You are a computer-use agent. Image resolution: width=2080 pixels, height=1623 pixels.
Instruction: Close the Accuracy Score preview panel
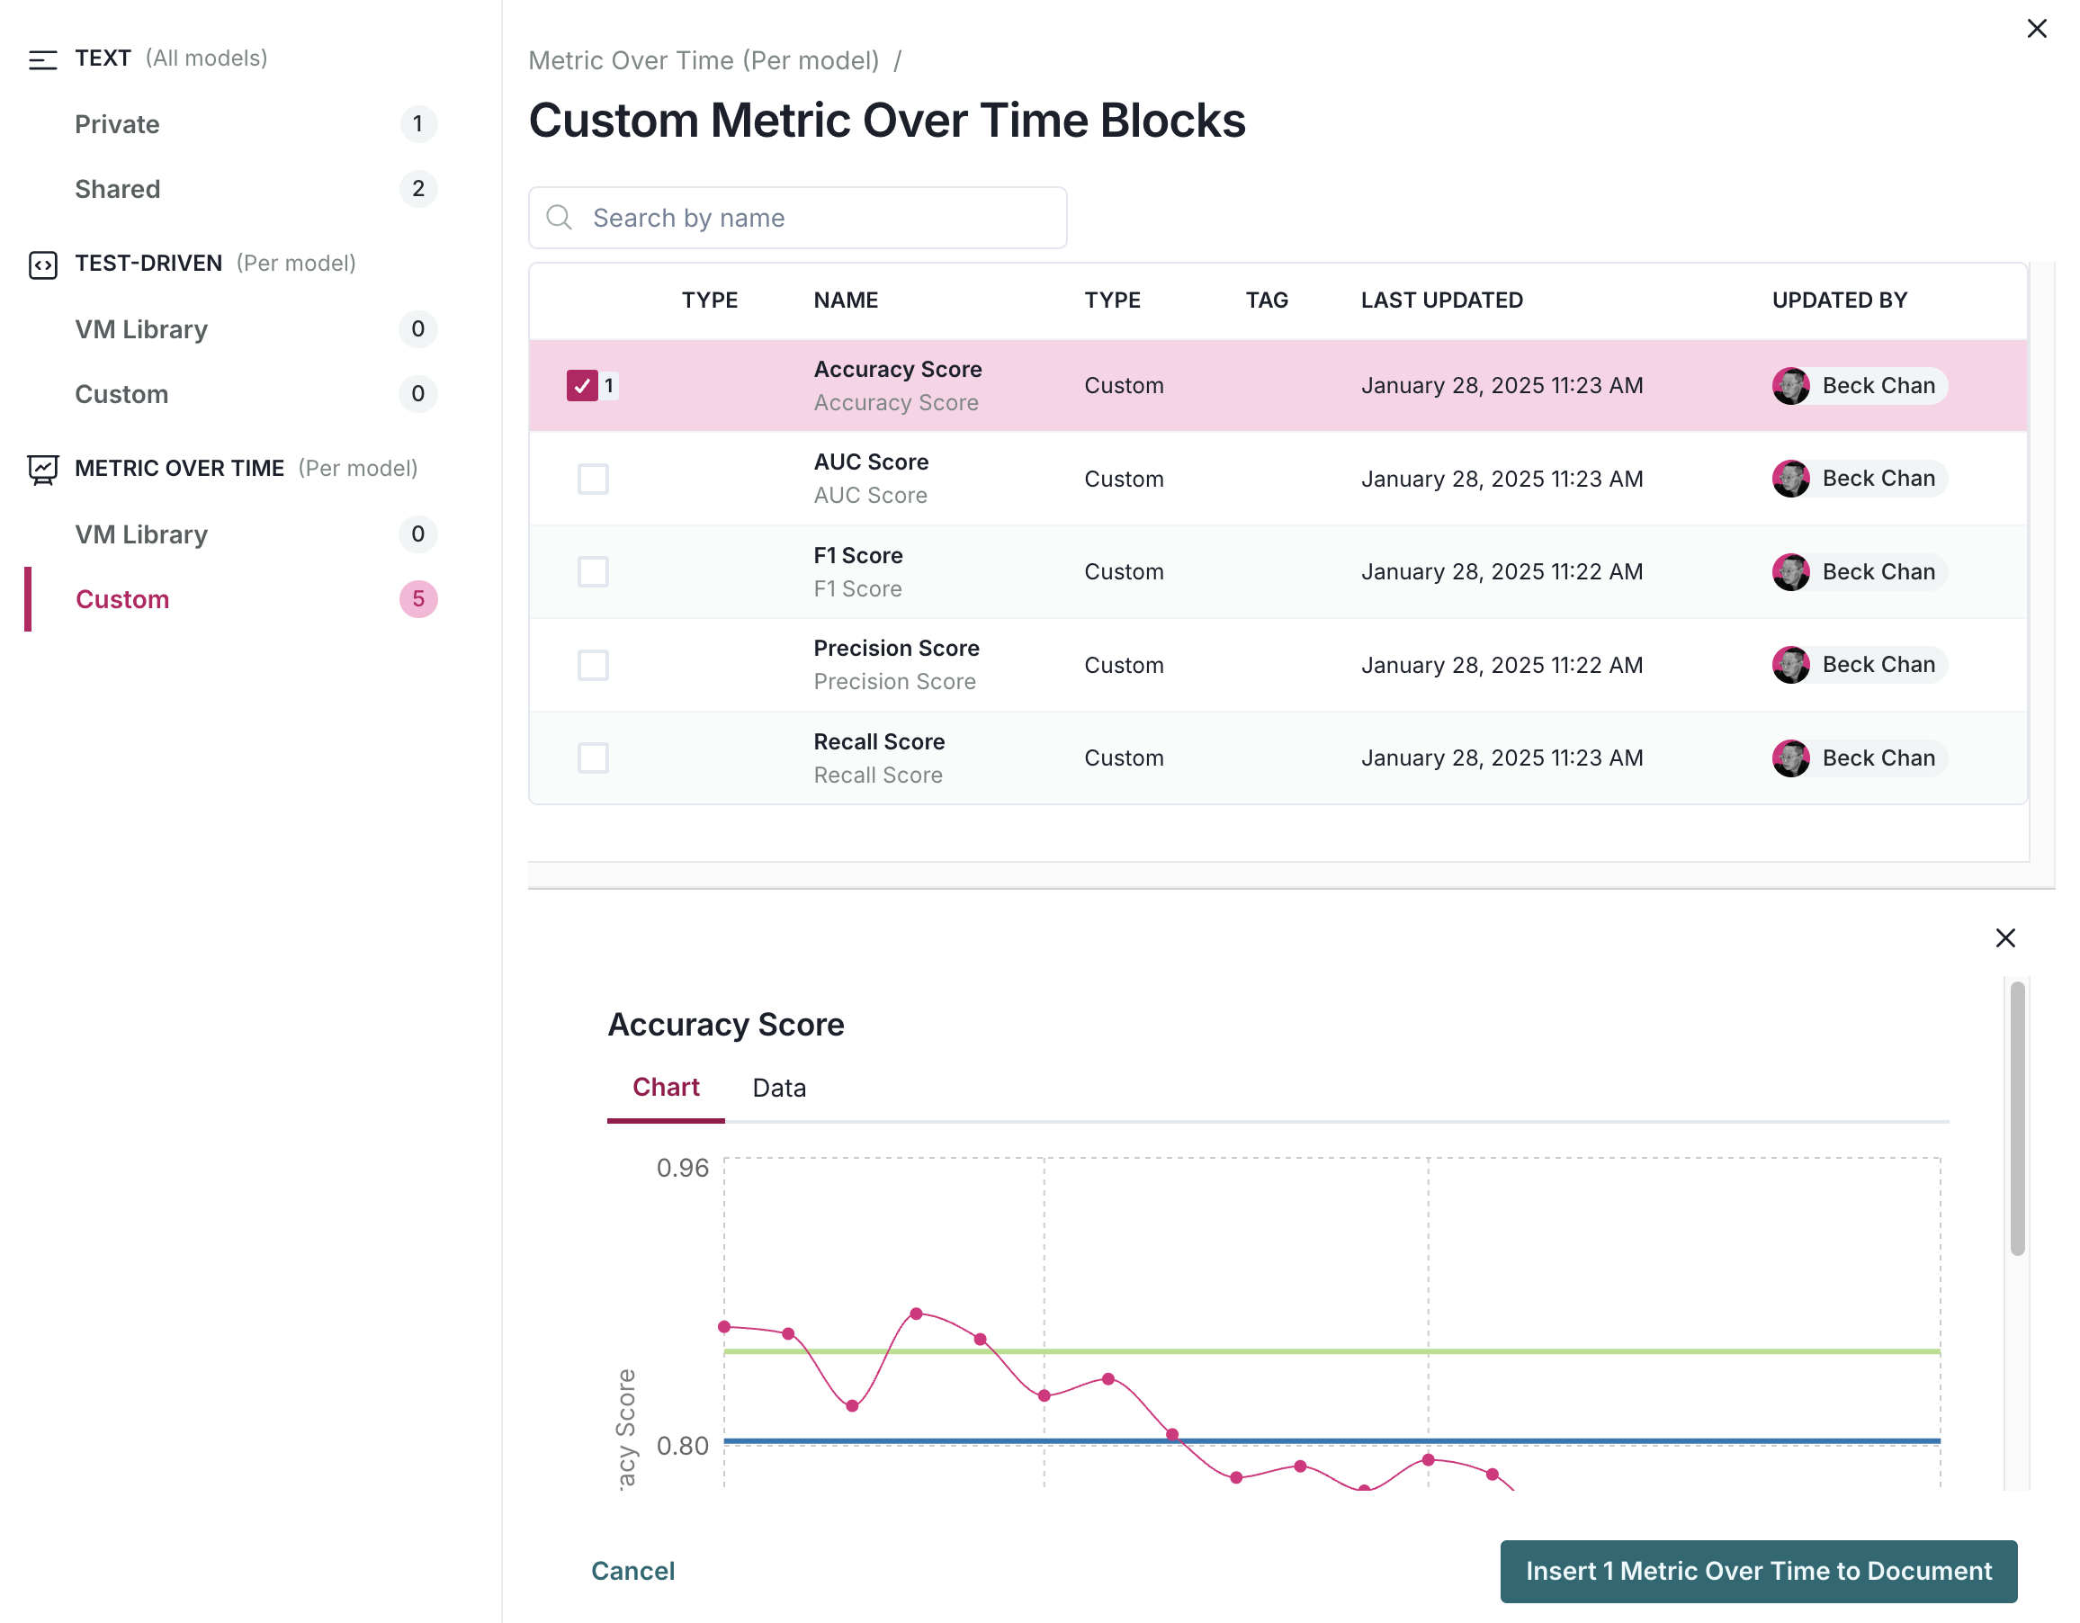2005,938
